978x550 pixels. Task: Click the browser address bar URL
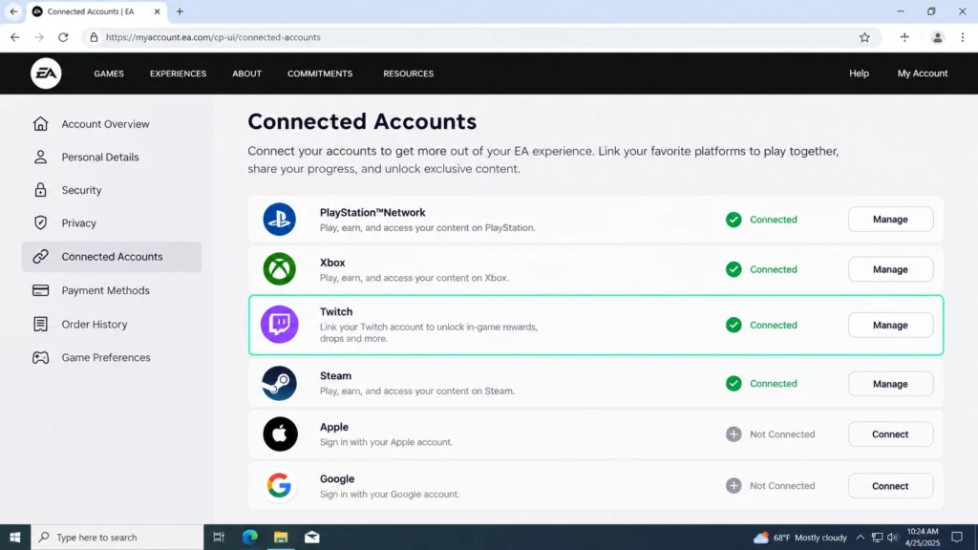[x=213, y=37]
